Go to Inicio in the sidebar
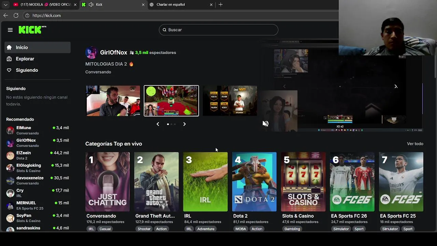The height and width of the screenshot is (246, 437). 38,47
